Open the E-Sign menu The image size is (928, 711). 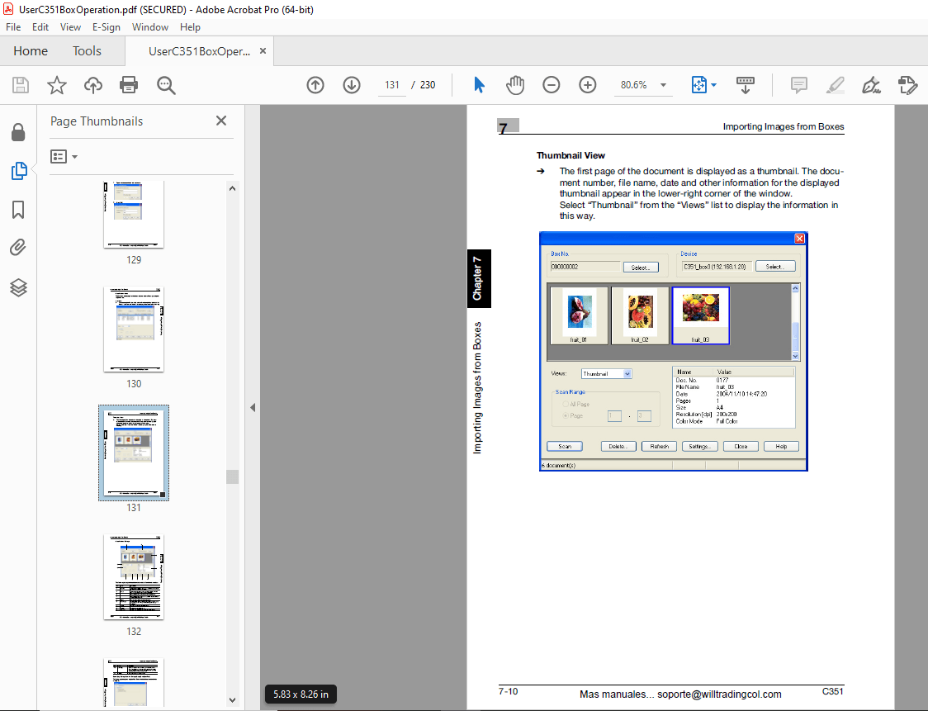[x=107, y=27]
